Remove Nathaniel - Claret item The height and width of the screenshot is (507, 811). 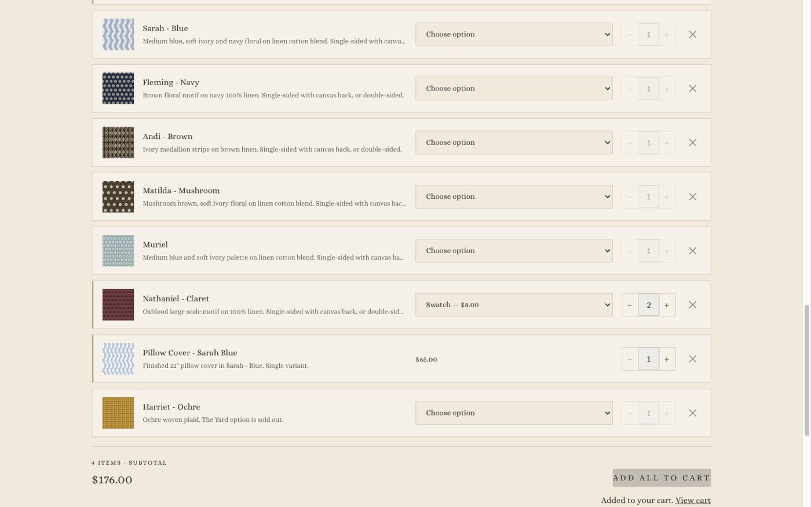(x=692, y=305)
